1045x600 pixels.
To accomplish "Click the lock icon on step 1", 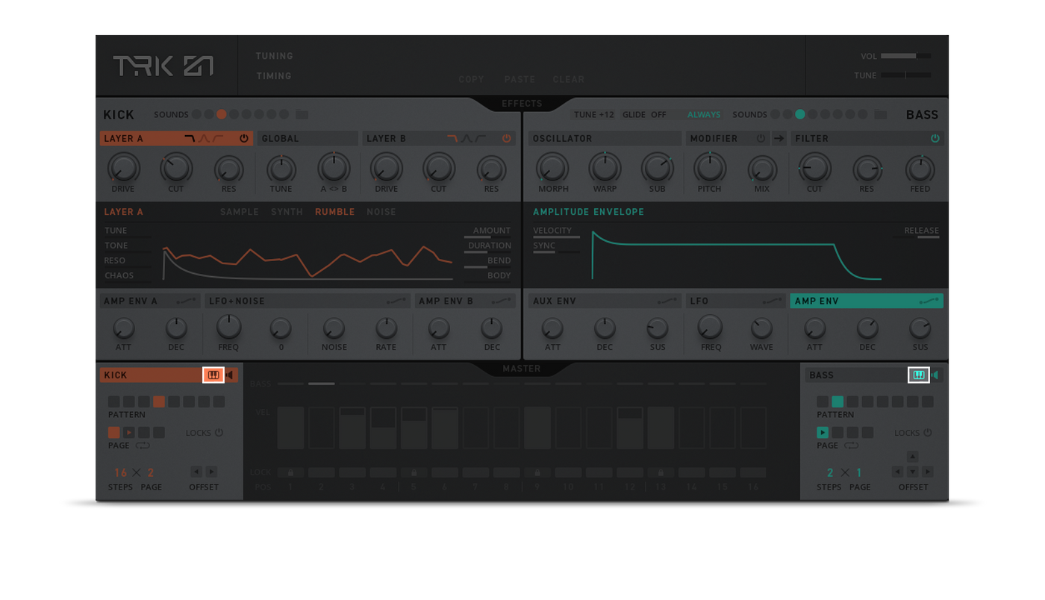I will [x=291, y=472].
